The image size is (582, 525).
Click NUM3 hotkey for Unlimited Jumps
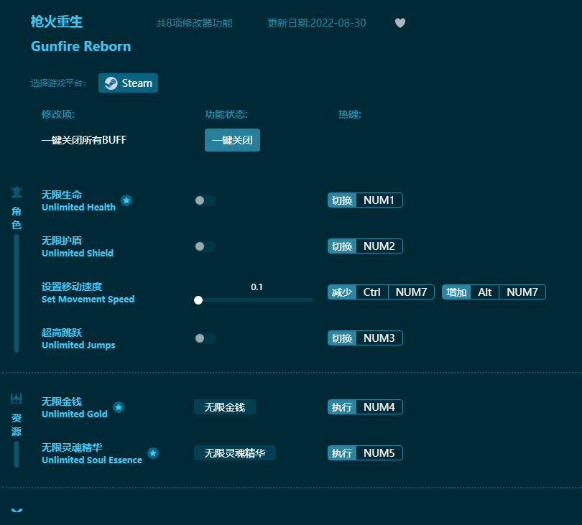(x=379, y=338)
